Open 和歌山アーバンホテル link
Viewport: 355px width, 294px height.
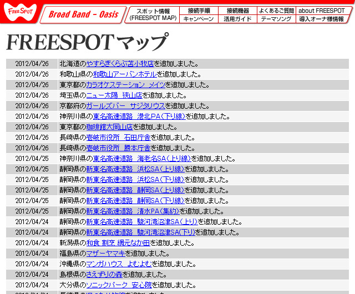pyautogui.click(x=125, y=74)
